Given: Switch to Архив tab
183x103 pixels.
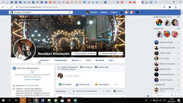Looking at the screenshot, I should 100,60.
